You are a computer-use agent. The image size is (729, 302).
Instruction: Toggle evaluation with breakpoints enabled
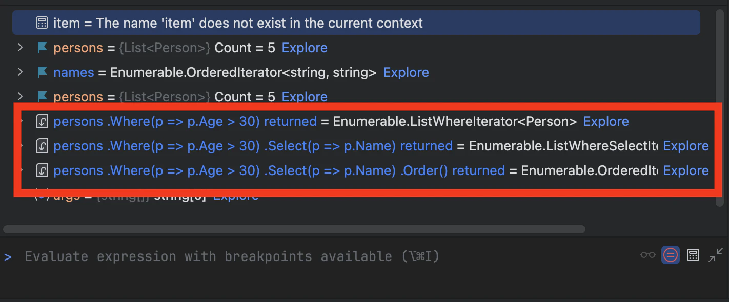click(x=671, y=255)
